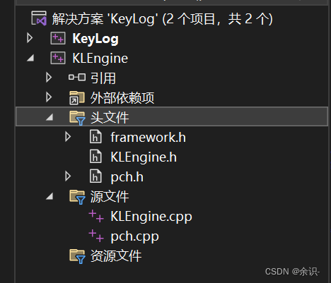Click the resource files (资源文件) filter folder icon
The image size is (331, 283).
click(77, 256)
